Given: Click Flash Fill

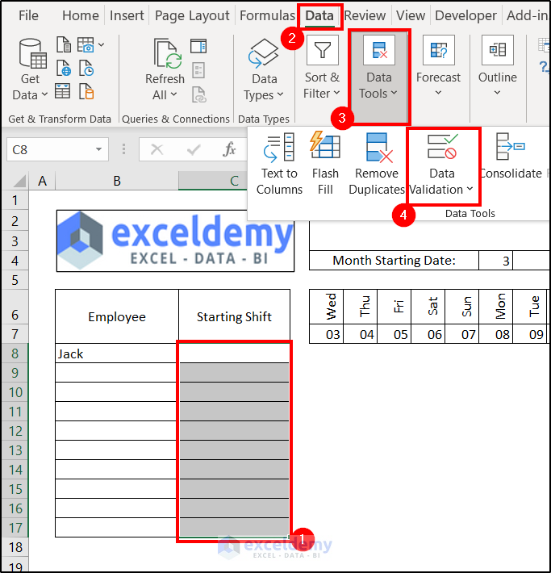Looking at the screenshot, I should click(325, 164).
